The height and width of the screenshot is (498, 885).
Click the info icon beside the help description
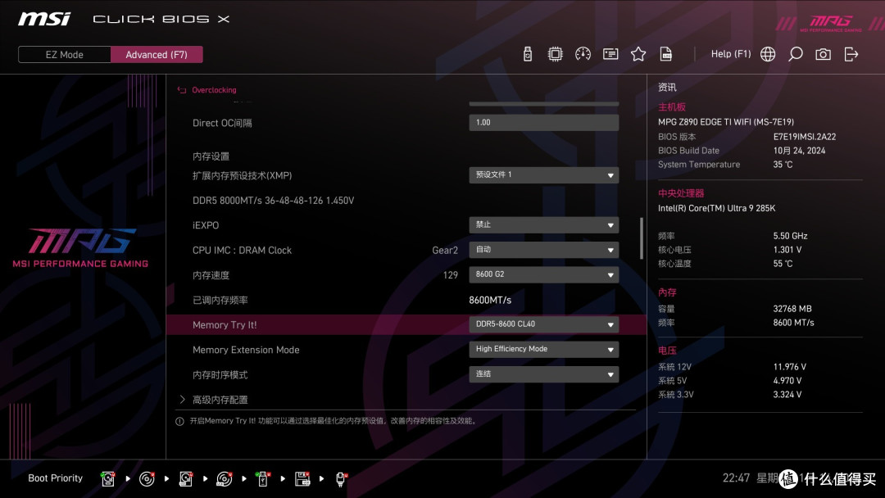(179, 421)
